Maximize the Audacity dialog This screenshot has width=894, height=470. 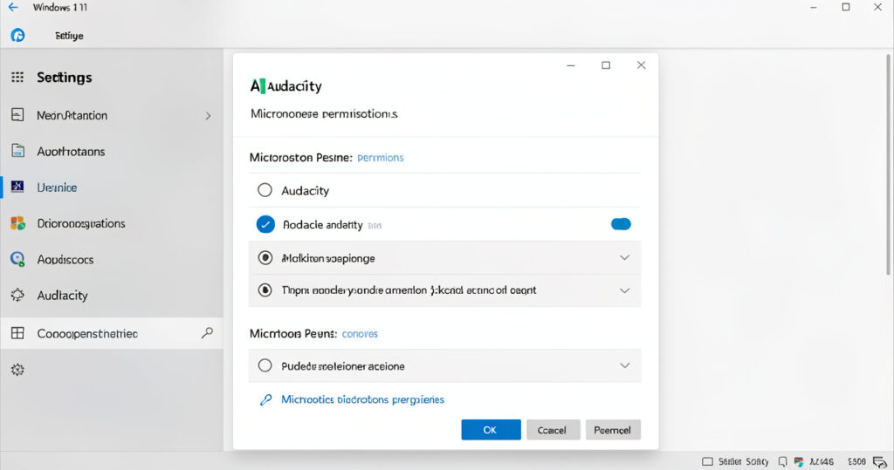coord(606,65)
